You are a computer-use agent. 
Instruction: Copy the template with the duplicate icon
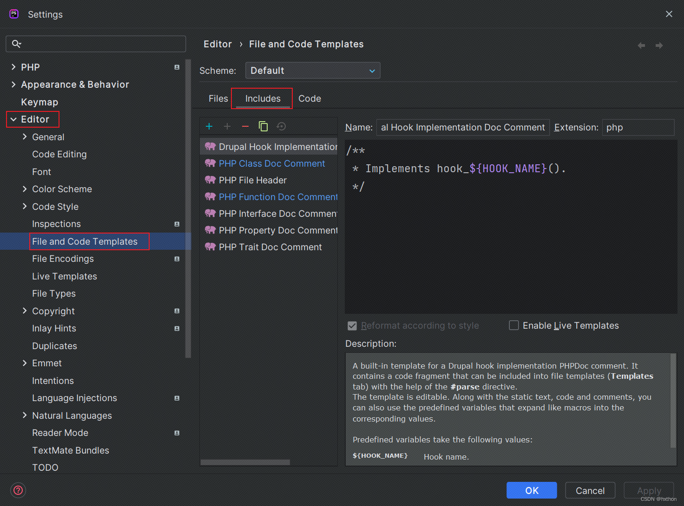coord(263,126)
